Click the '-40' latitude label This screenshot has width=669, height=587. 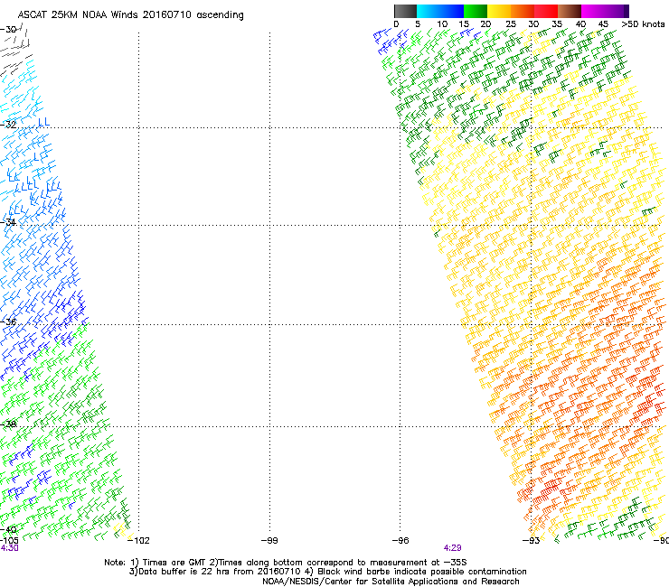point(8,529)
